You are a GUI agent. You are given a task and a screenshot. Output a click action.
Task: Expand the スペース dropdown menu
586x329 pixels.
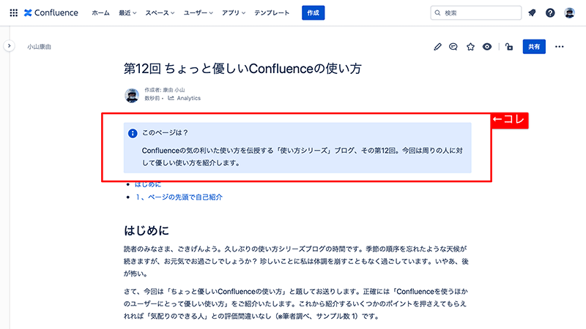(x=160, y=12)
